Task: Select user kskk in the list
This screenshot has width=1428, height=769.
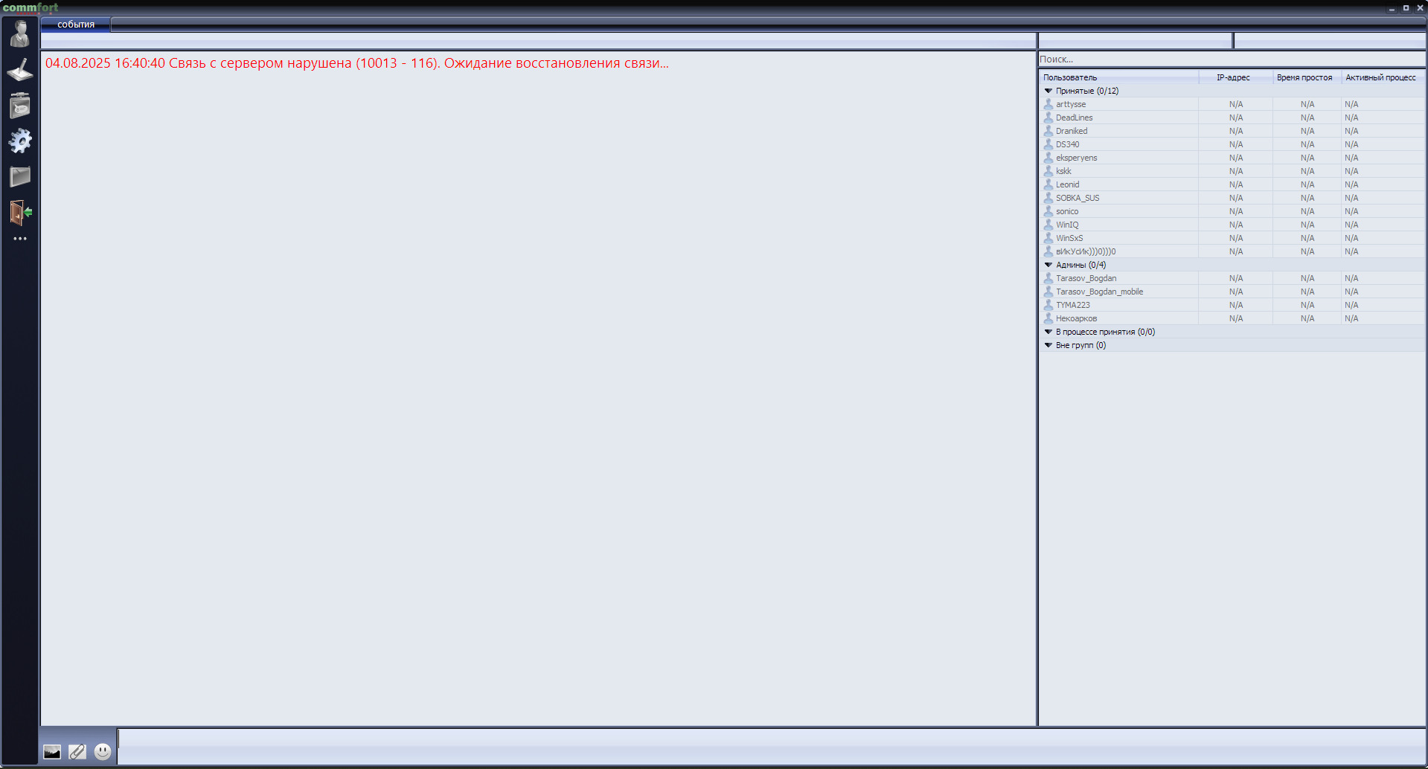Action: coord(1232,171)
